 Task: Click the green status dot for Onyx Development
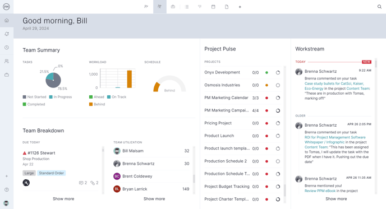266,72
